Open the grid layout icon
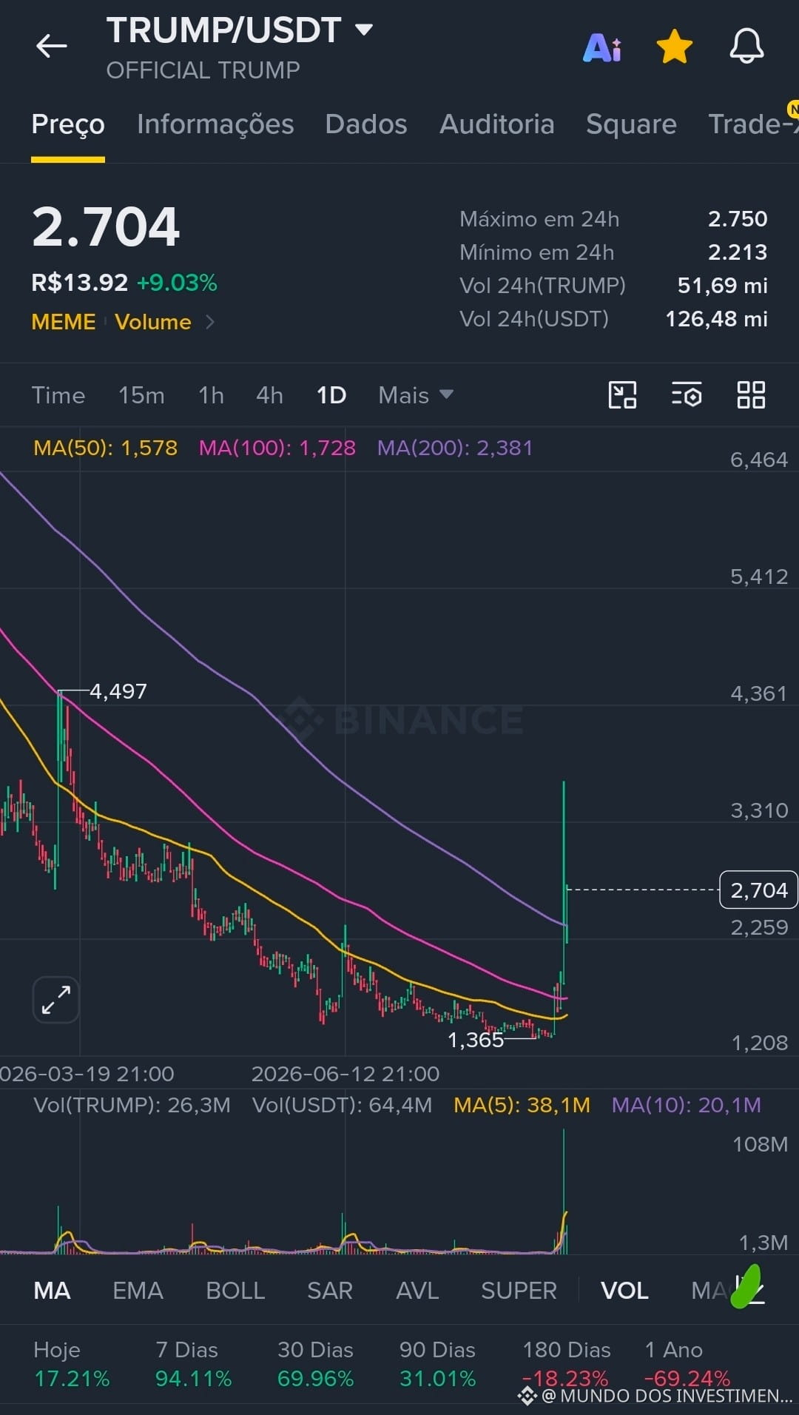This screenshot has width=799, height=1415. tap(751, 394)
